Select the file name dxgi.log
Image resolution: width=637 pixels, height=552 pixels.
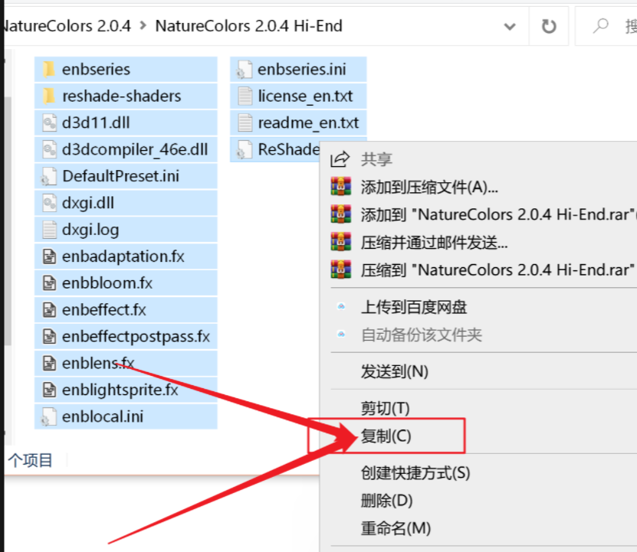[90, 230]
